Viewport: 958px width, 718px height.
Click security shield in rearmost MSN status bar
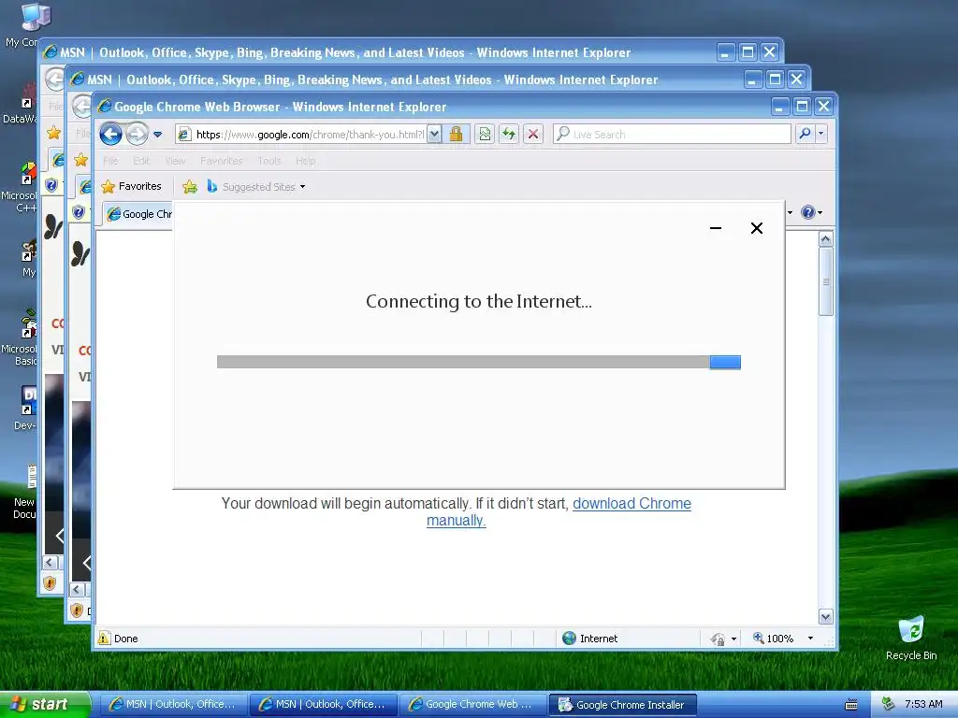[50, 583]
